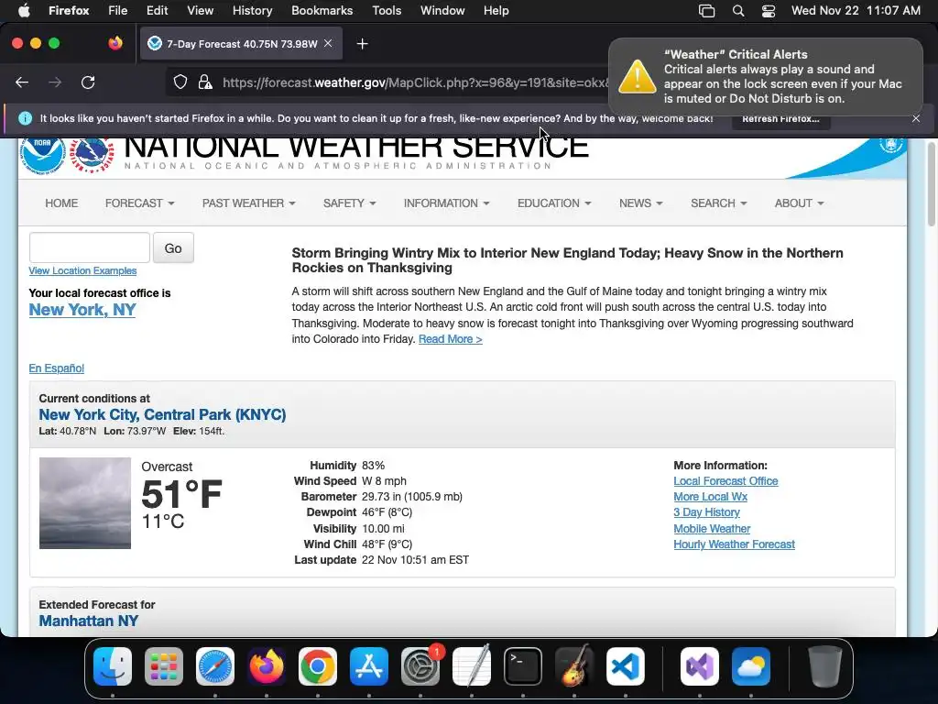Open Local Forecast Office link
This screenshot has width=938, height=704.
click(x=725, y=481)
